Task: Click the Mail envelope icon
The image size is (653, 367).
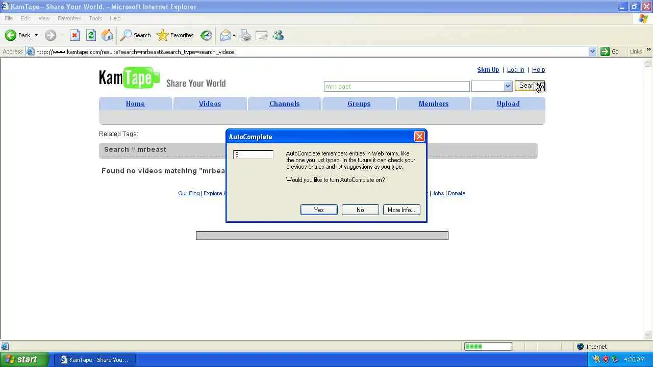Action: (225, 35)
